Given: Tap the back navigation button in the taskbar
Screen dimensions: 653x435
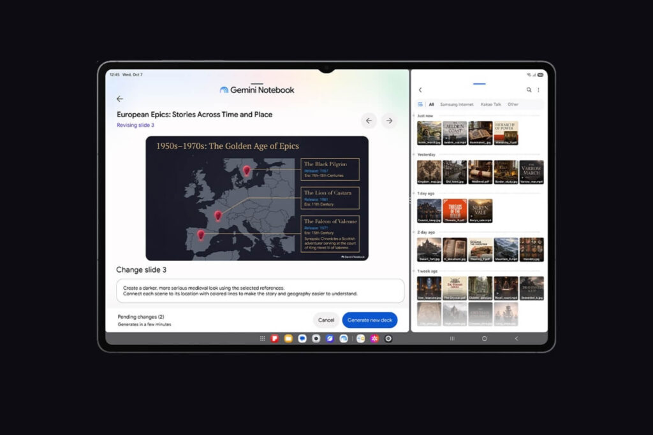Looking at the screenshot, I should [517, 339].
